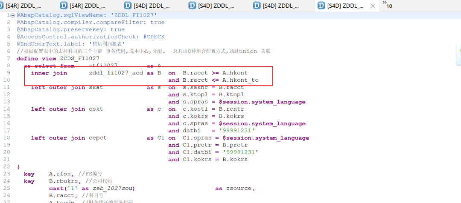Switch to the second [S4R] ZDDL tab
The image size is (461, 203).
click(83, 6)
